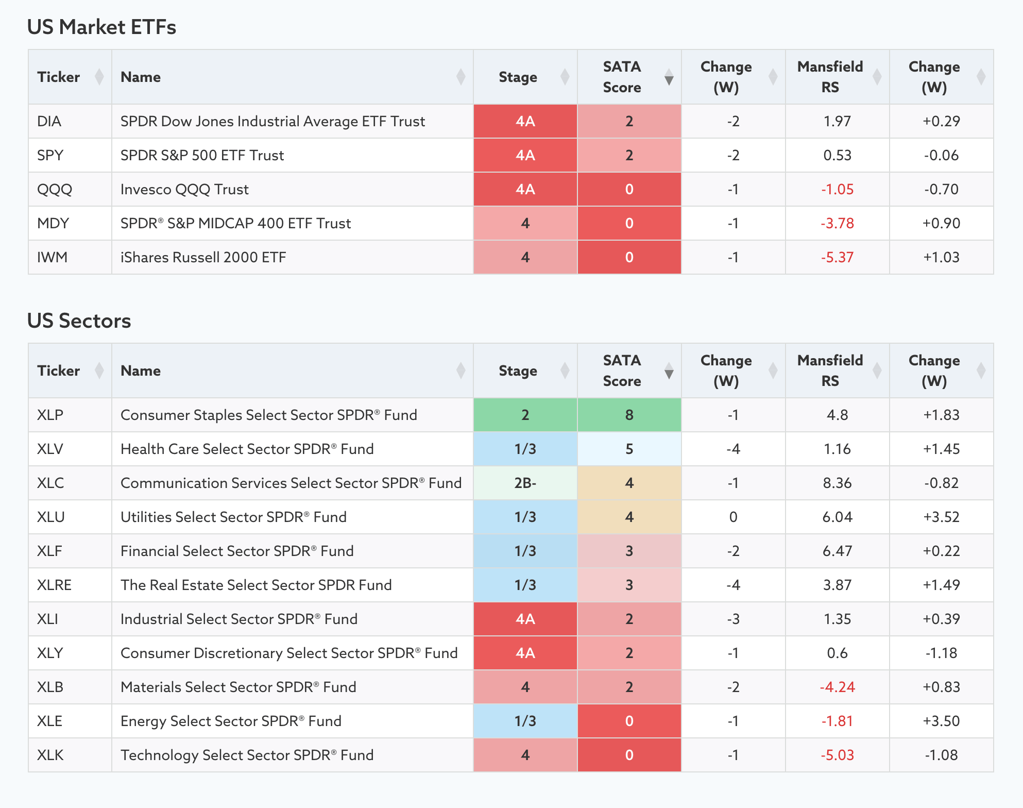1023x808 pixels.
Task: Sort US Market ETFs Mansfield RS icon
Action: (x=877, y=77)
